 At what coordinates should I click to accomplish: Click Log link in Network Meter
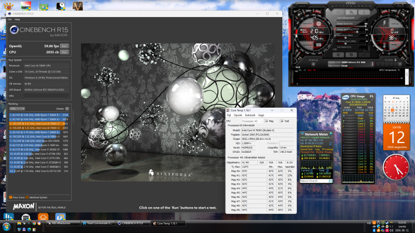(317, 149)
